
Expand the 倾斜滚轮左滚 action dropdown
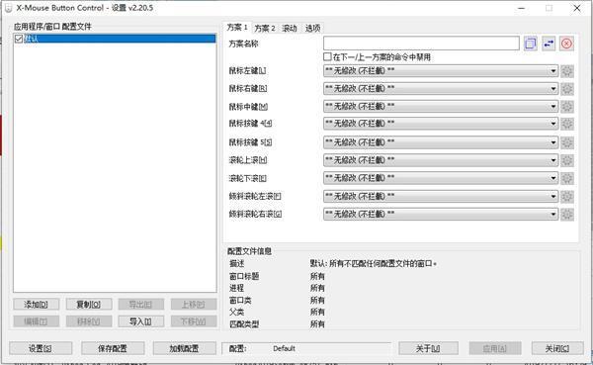point(441,196)
